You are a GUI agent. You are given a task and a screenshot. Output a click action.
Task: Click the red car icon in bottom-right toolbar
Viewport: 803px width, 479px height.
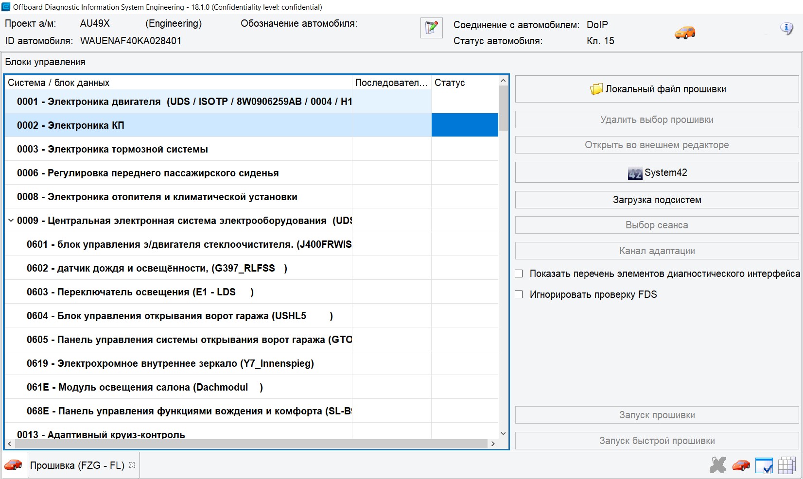pyautogui.click(x=741, y=465)
